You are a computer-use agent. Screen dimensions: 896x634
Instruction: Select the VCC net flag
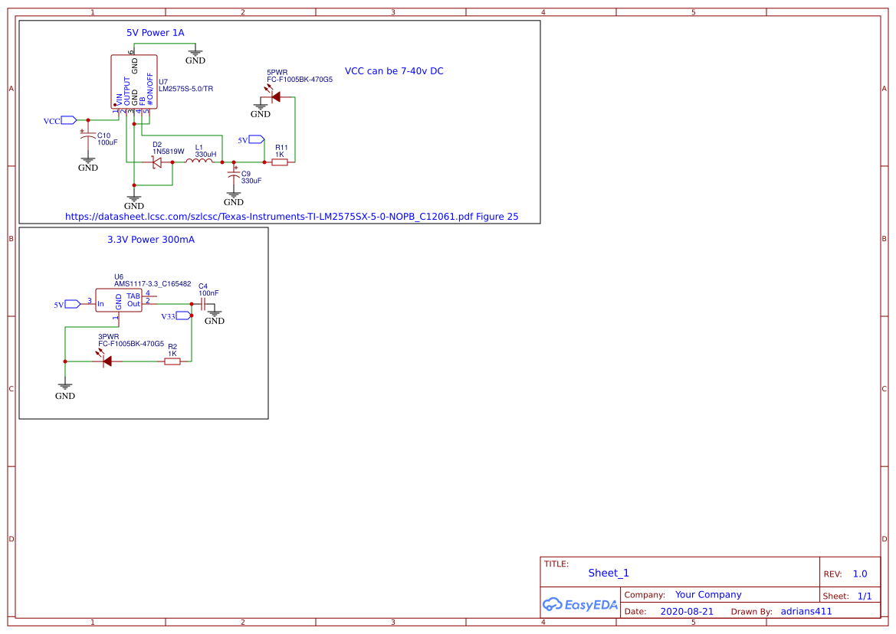coord(60,119)
